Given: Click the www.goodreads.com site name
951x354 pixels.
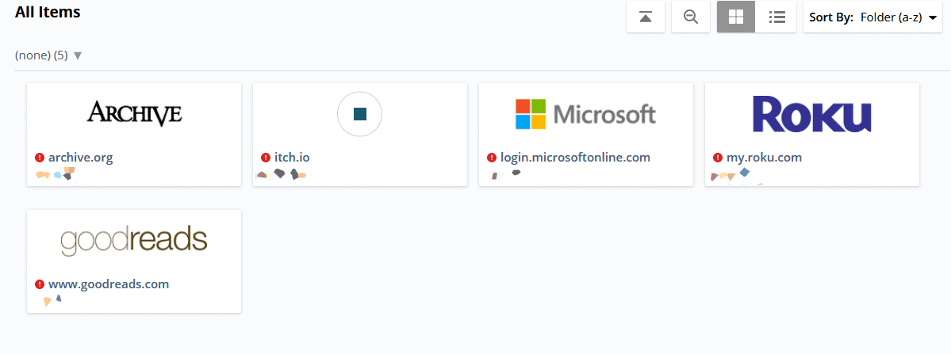Looking at the screenshot, I should tap(109, 284).
